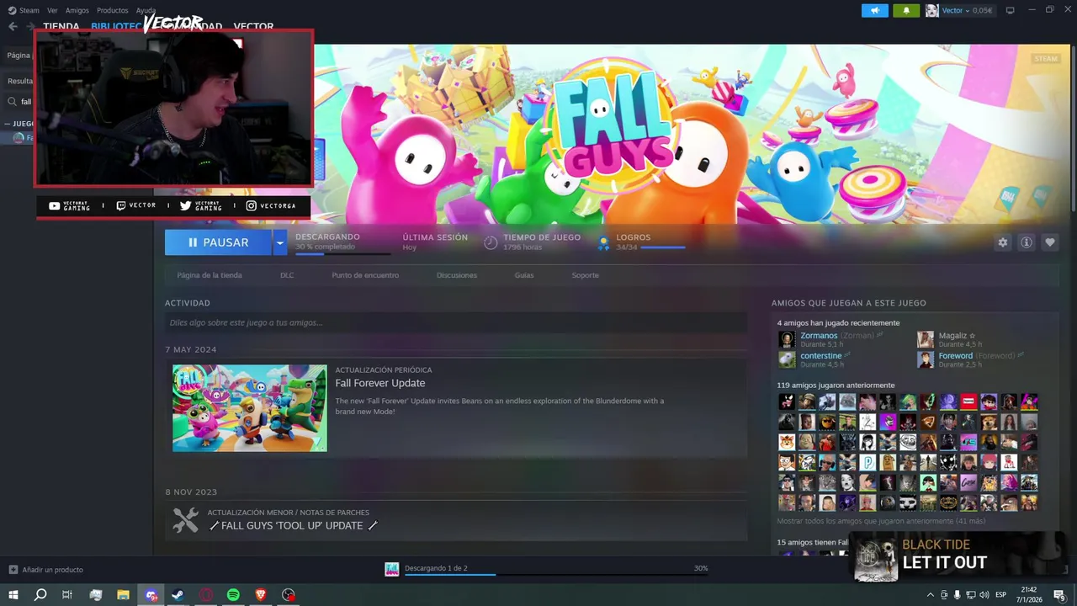Open Windows search in the taskbar
Screen dimensions: 1077x606
click(x=40, y=595)
